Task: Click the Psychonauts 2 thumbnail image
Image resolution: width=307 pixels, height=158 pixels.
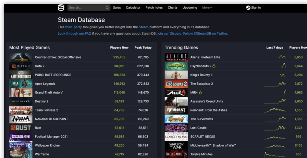Action: coord(176,66)
